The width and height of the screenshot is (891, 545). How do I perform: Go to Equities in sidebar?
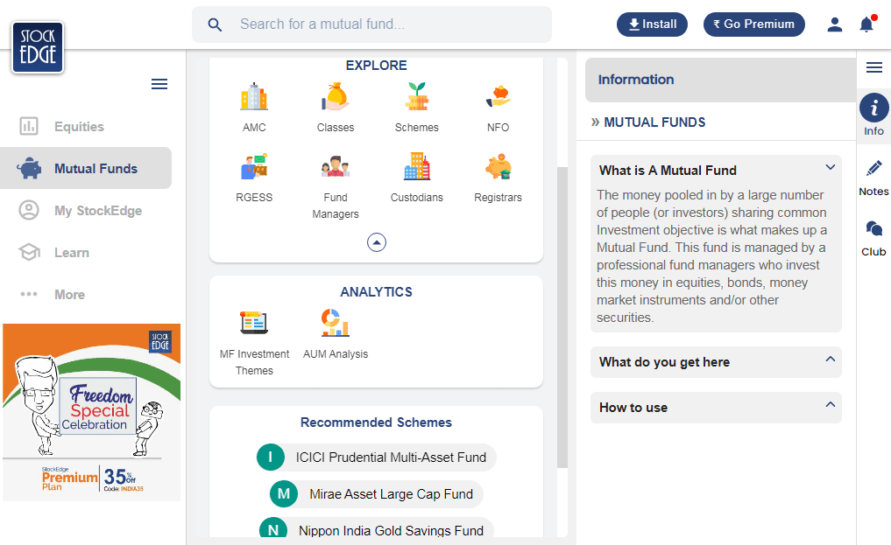pyautogui.click(x=86, y=127)
